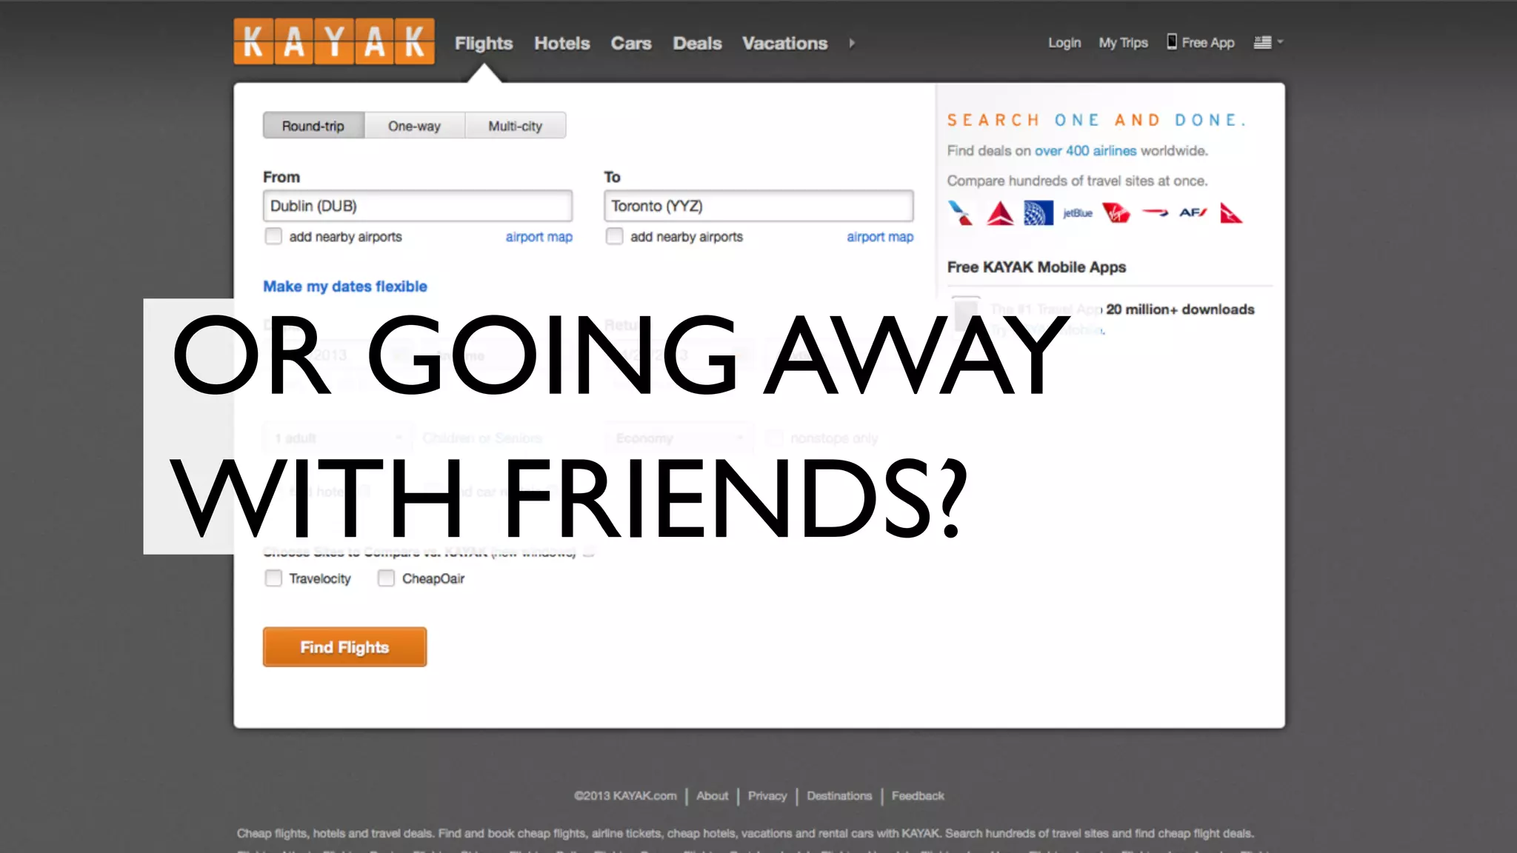The image size is (1517, 853).
Task: Open the Vacations tab
Action: pos(785,43)
